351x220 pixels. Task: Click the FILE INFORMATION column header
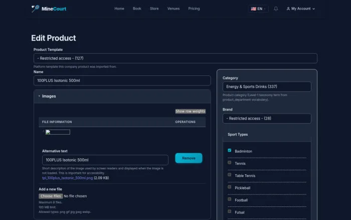(57, 122)
